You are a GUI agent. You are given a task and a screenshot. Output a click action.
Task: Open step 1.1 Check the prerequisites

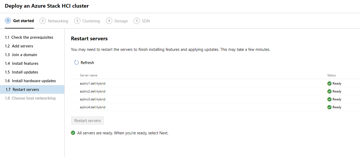pos(29,37)
